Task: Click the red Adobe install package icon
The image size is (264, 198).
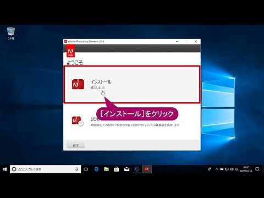Action: pyautogui.click(x=78, y=84)
